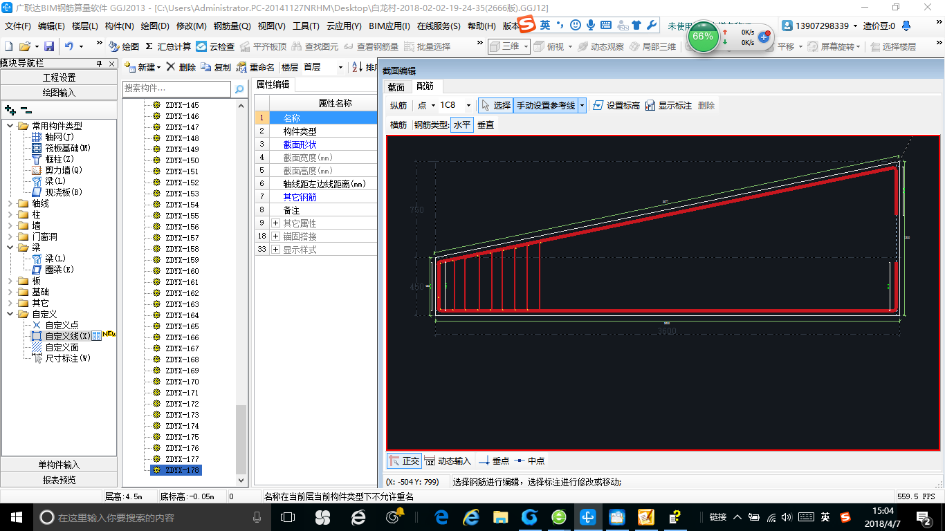945x531 pixels.
Task: Click the 显示标注 show annotation icon
Action: click(650, 105)
